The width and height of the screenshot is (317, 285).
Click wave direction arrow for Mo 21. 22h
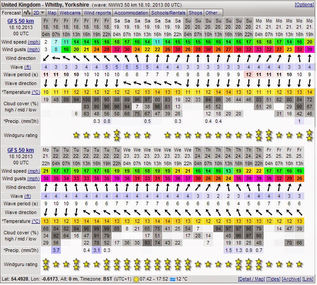tap(46, 212)
